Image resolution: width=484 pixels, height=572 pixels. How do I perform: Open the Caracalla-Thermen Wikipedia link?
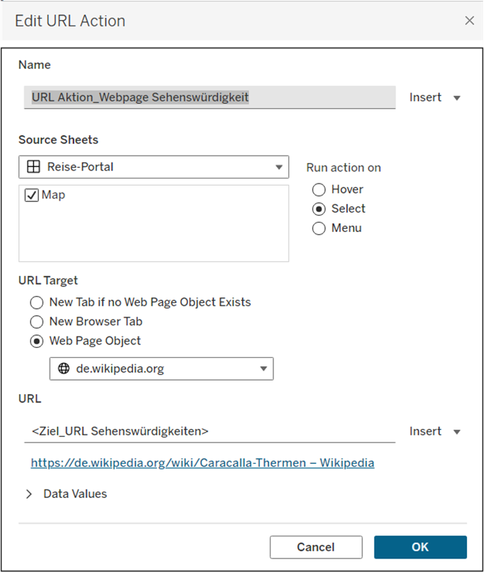(x=202, y=463)
